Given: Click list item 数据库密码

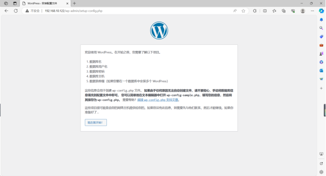Looking at the screenshot, I should (x=97, y=71).
